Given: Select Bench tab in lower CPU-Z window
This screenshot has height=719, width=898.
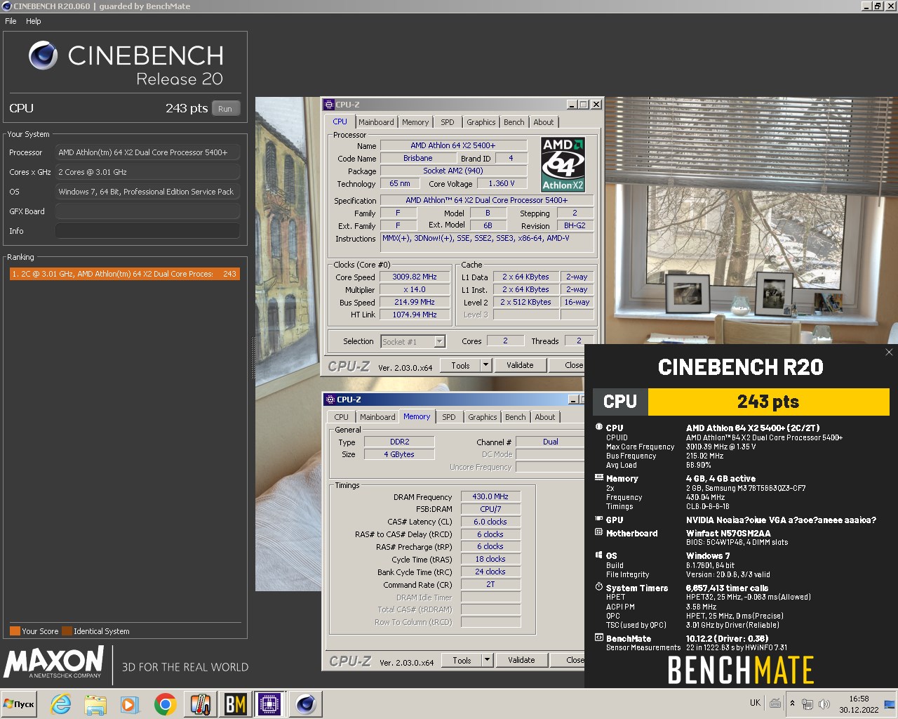Looking at the screenshot, I should point(516,417).
